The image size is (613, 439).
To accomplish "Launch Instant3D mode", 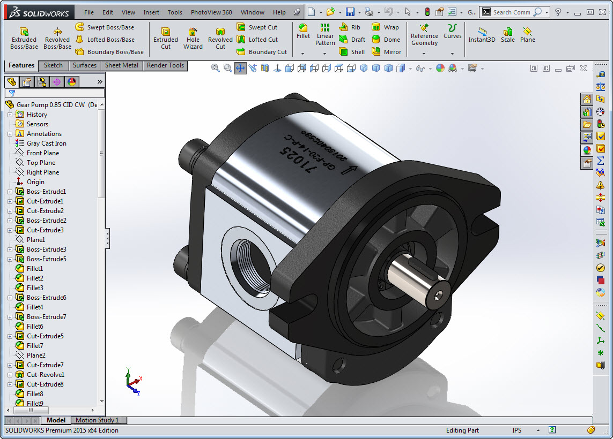I will (482, 35).
